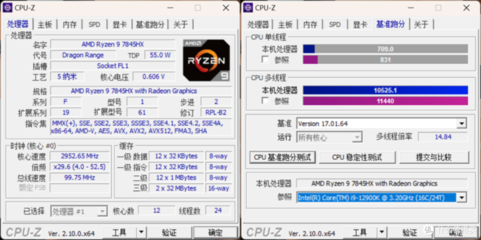Image resolution: width=481 pixels, height=240 pixels.
Task: Click 二级 cache value 12 x 1 MBytes
Action: (176, 177)
